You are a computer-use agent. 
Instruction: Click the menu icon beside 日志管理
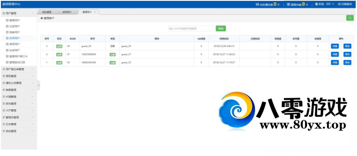[x=3, y=124]
